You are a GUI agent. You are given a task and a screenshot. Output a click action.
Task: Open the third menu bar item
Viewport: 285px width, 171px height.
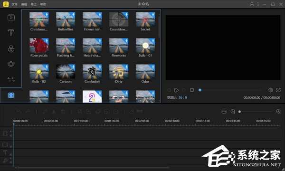(x=33, y=4)
